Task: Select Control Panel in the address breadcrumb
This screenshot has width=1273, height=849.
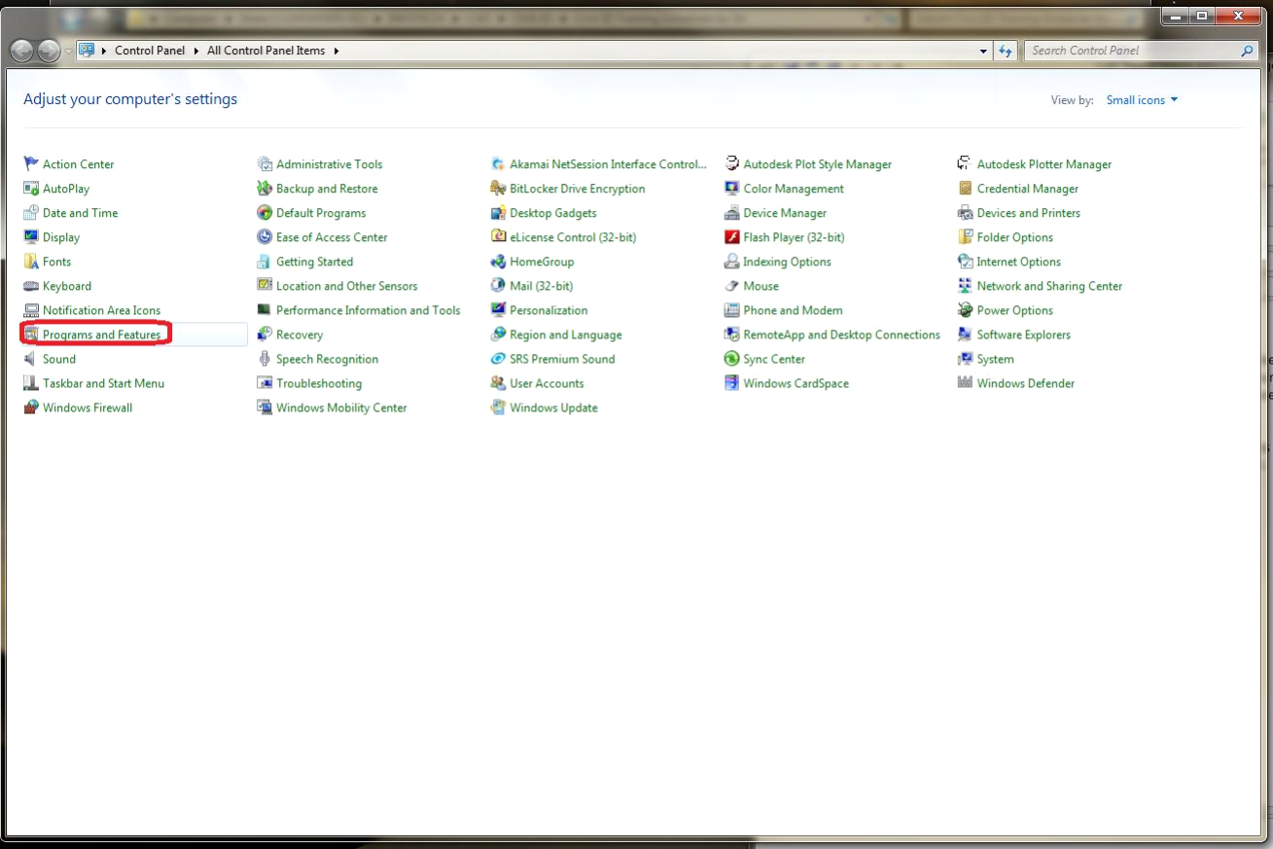Action: [x=150, y=51]
